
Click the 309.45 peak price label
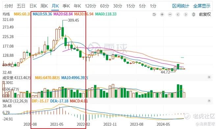click(x=73, y=20)
